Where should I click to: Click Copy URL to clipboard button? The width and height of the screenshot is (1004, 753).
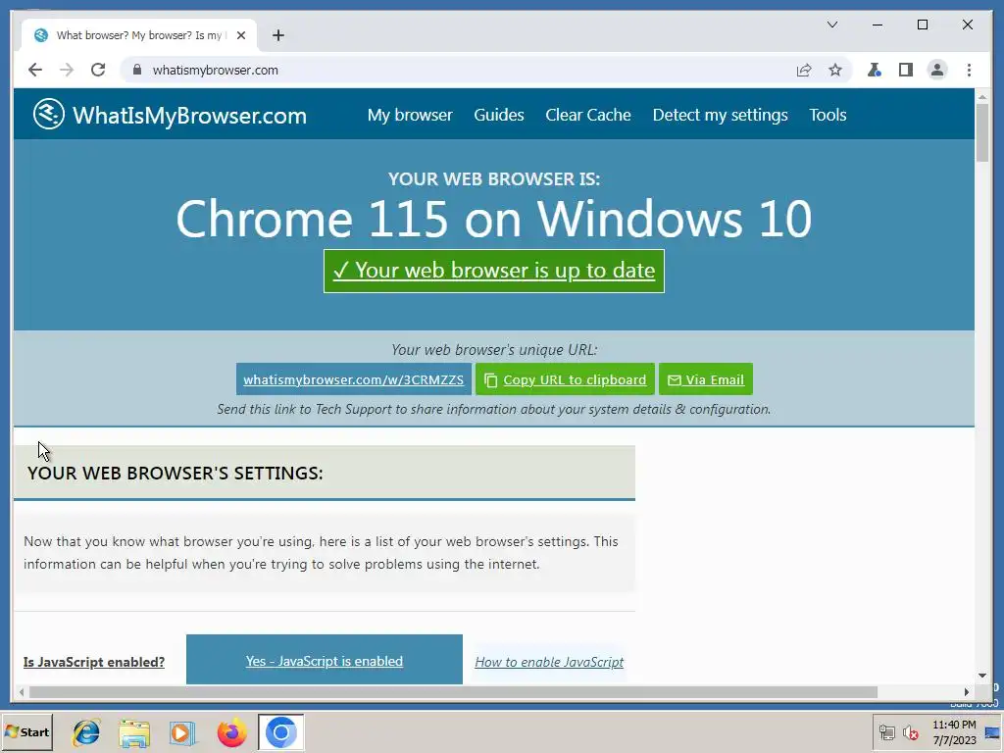pyautogui.click(x=565, y=379)
